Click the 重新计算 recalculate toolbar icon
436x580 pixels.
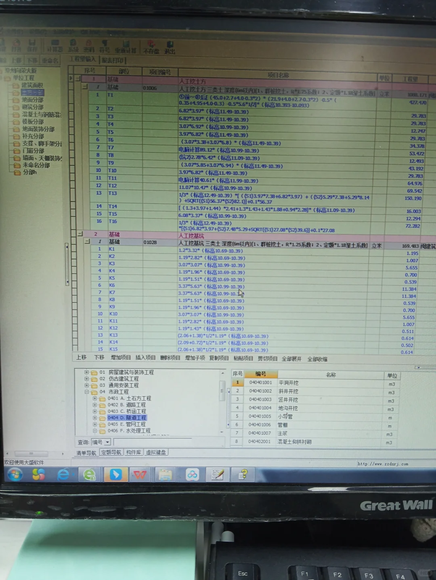(126, 47)
